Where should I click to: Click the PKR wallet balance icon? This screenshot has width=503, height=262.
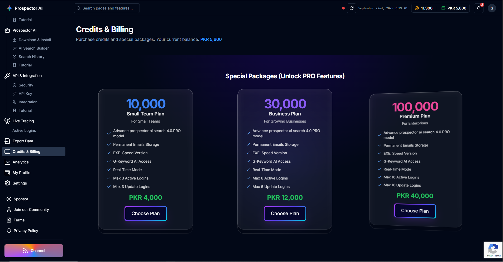coord(443,8)
